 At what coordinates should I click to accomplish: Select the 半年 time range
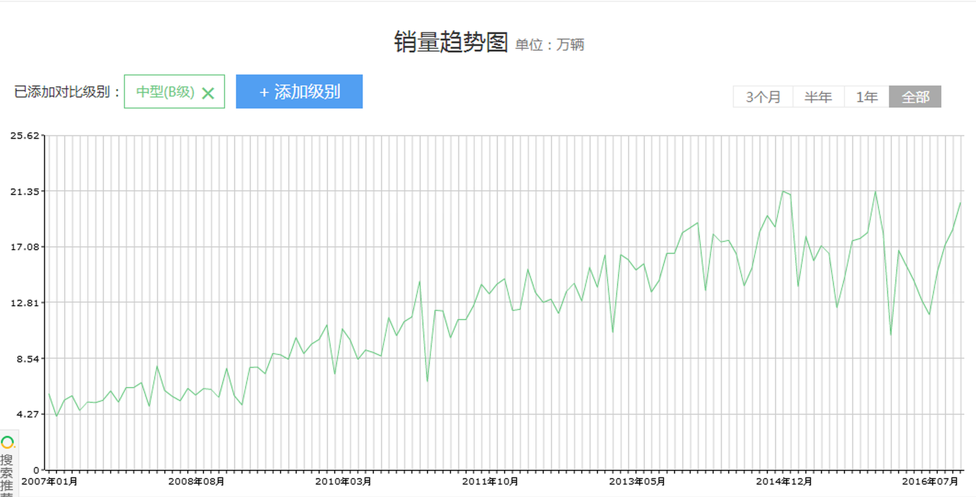coord(818,96)
